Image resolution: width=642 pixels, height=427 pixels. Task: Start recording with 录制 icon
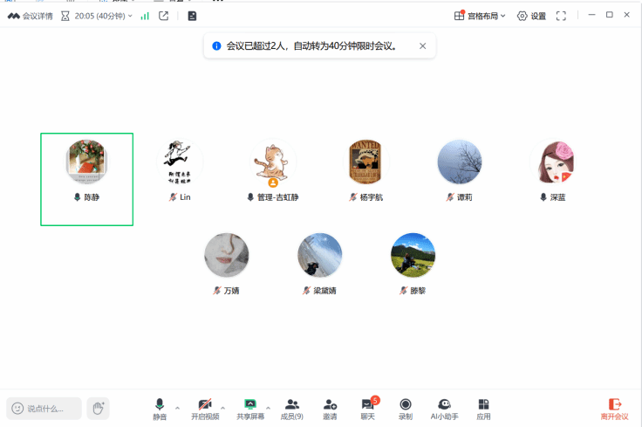click(406, 408)
